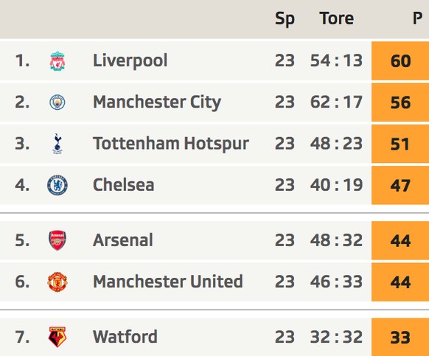Image resolution: width=429 pixels, height=356 pixels.
Task: Click the Manchester City club crest
Action: click(x=57, y=102)
